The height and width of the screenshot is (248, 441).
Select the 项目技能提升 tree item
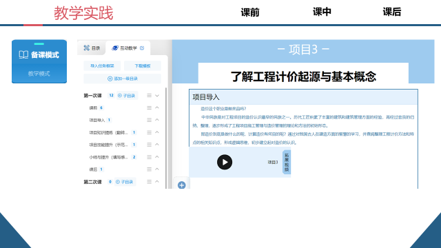[x=109, y=145]
